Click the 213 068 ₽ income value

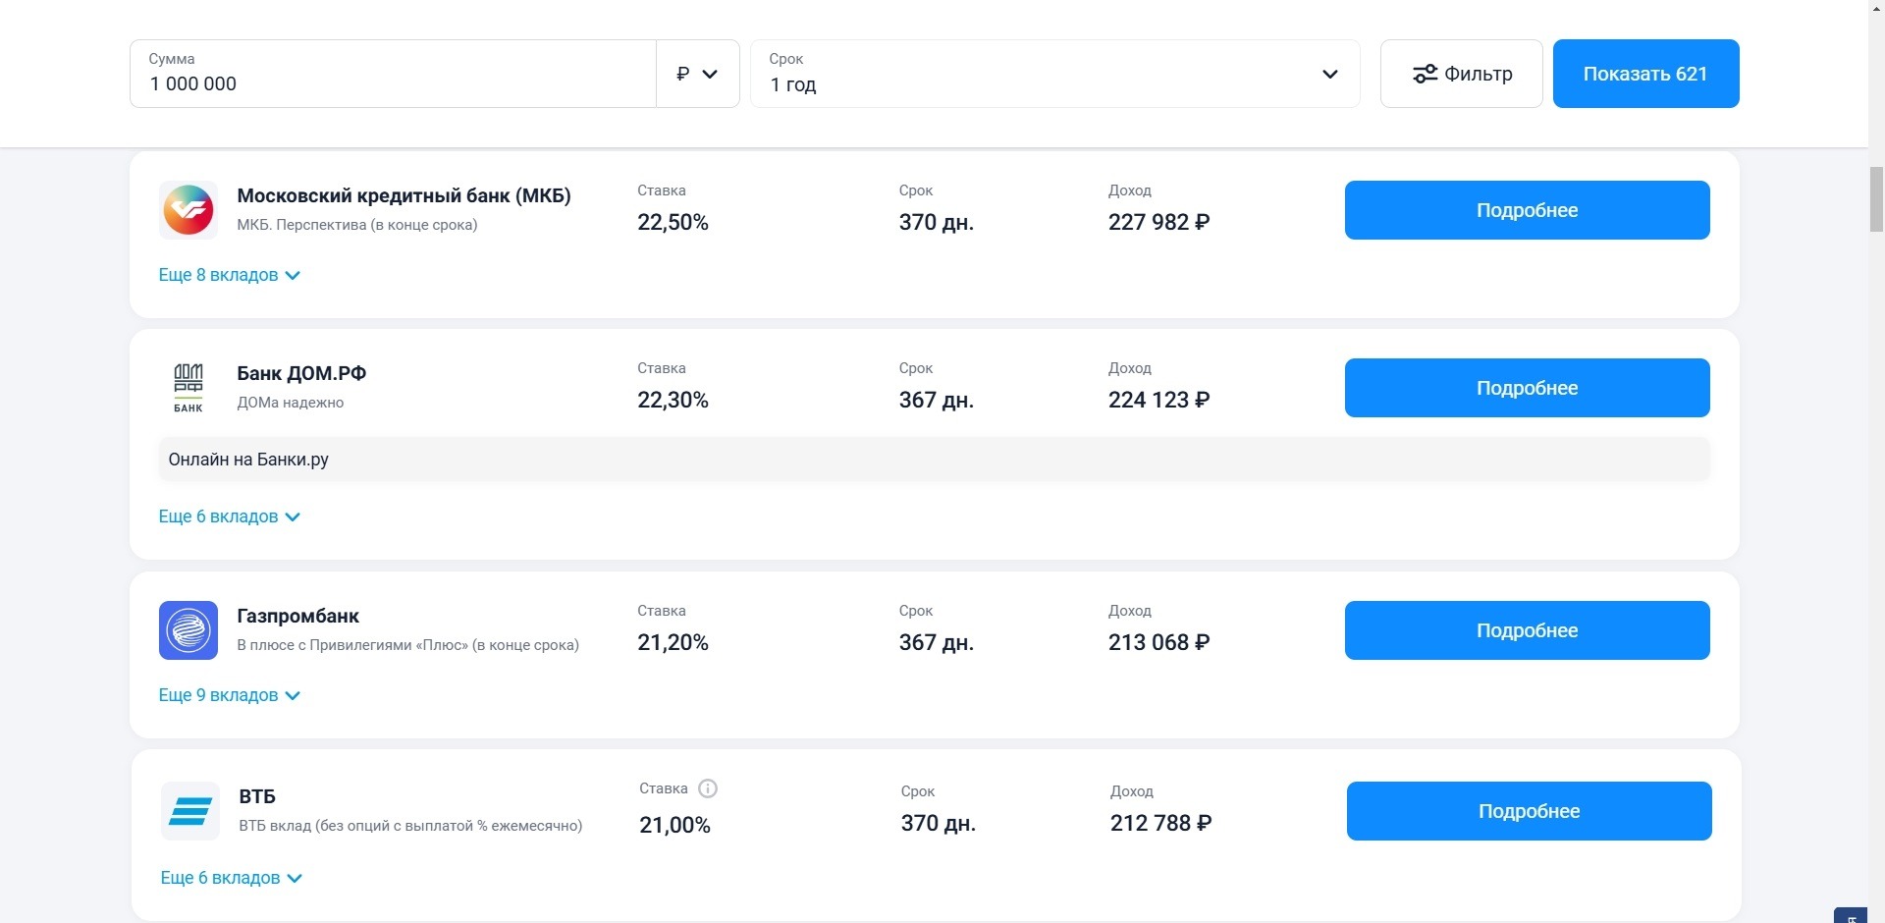pos(1159,643)
